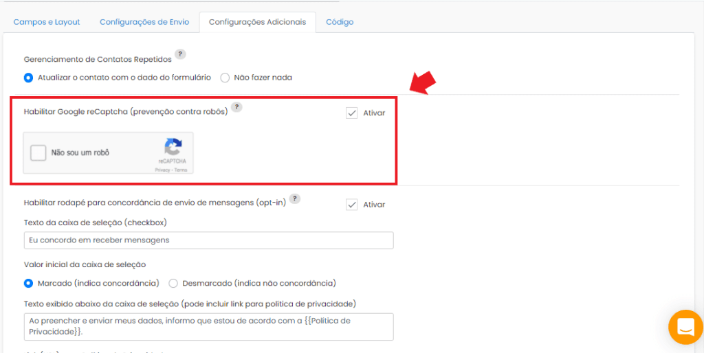Select the Configurações Adicionais tab
This screenshot has width=704, height=353.
[x=258, y=22]
